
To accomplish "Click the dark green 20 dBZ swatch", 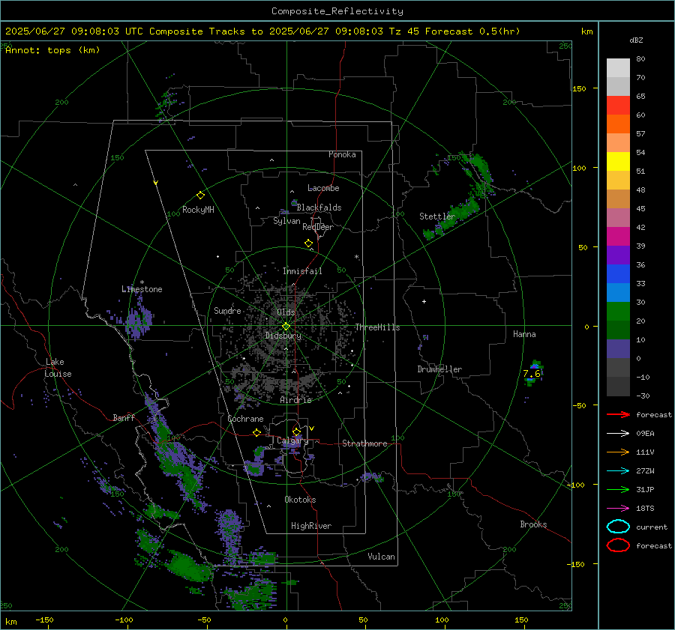I will (618, 330).
